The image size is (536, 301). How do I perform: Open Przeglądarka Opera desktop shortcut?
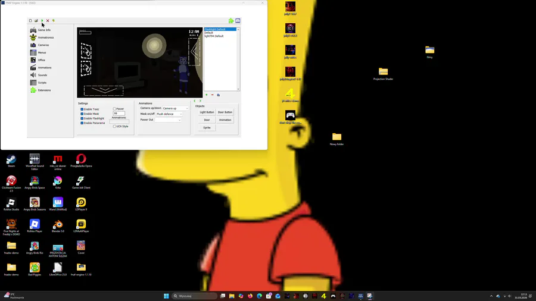tap(81, 161)
